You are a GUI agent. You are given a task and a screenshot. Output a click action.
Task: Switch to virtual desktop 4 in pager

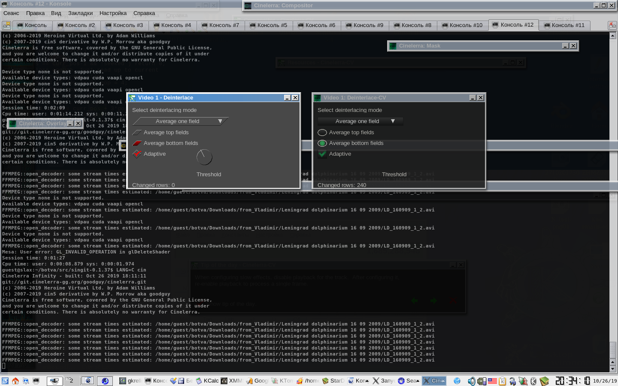click(x=105, y=381)
